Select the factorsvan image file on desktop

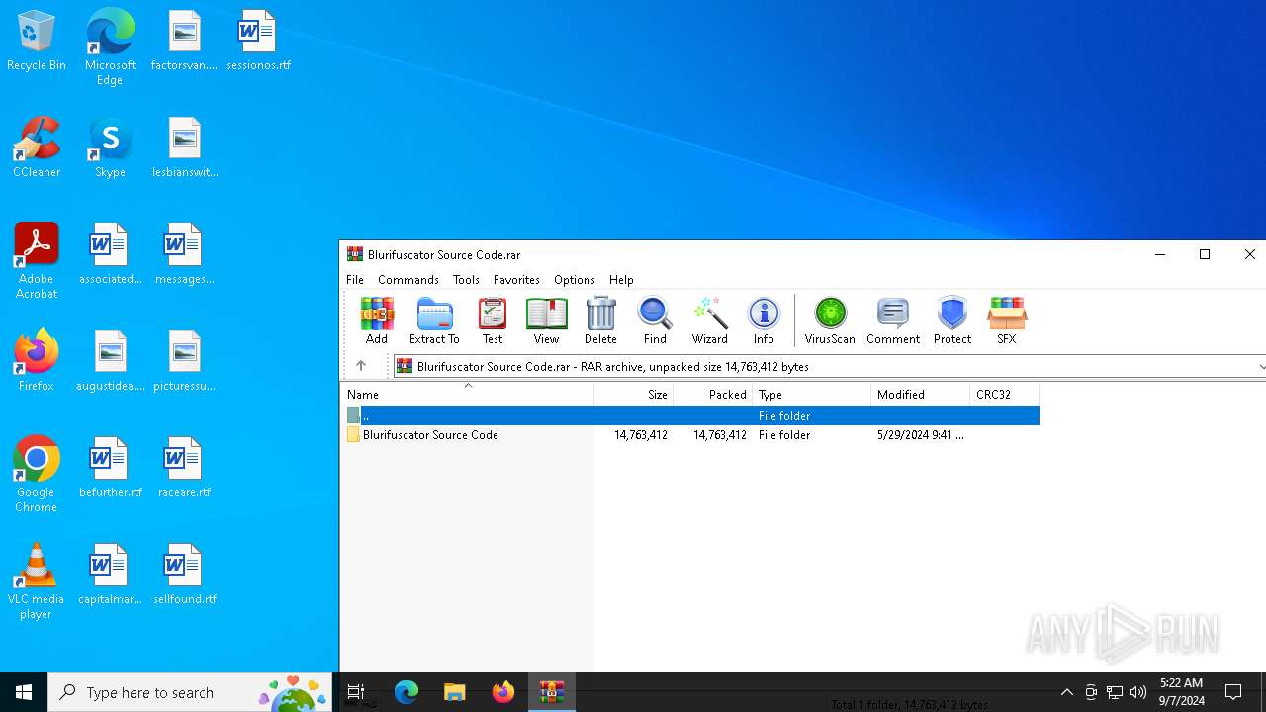184,42
